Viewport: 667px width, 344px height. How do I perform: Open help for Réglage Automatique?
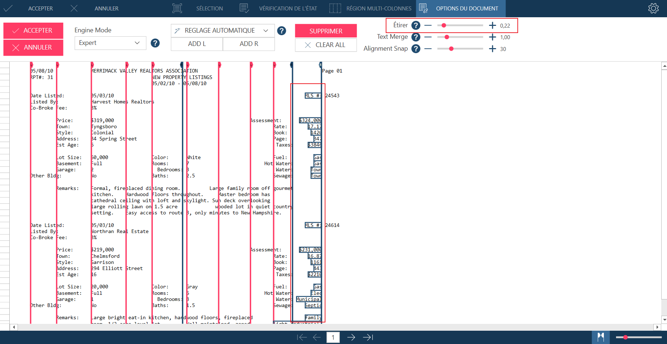pos(282,31)
